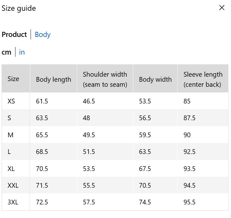Click the 3XL sleeve length value 95.5
Viewport: 231px width, 218px height.
(x=189, y=202)
